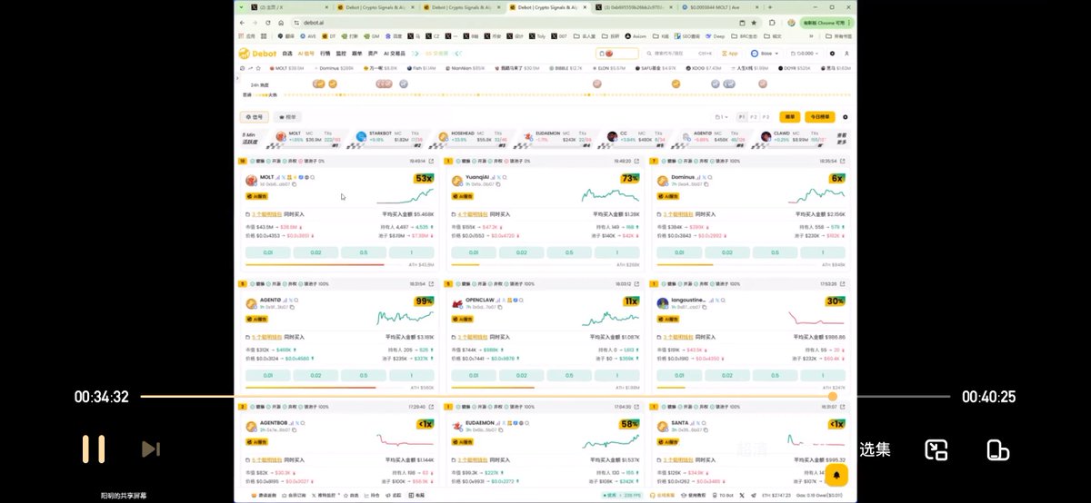Open the Base chain dropdown
Viewport: 1091px width, 503px height.
tap(766, 54)
